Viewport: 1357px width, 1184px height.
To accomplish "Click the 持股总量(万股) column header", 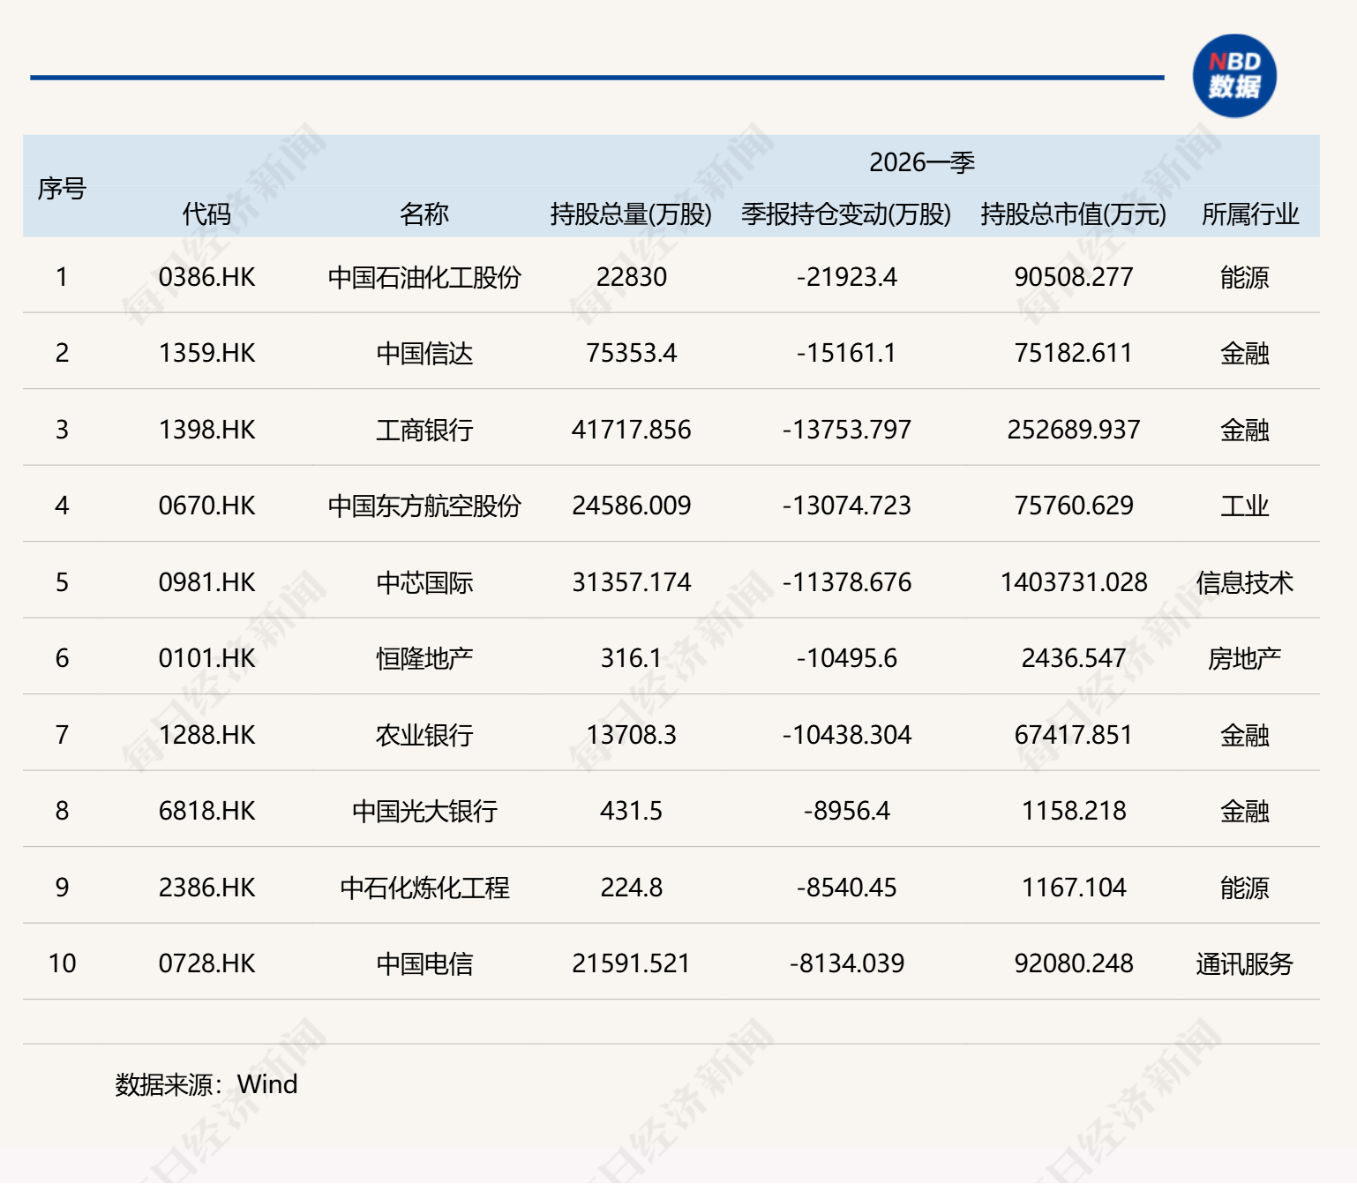I will (x=630, y=214).
